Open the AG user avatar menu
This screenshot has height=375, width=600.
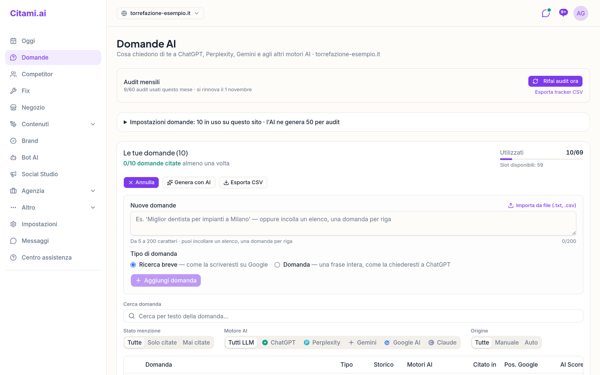(581, 13)
